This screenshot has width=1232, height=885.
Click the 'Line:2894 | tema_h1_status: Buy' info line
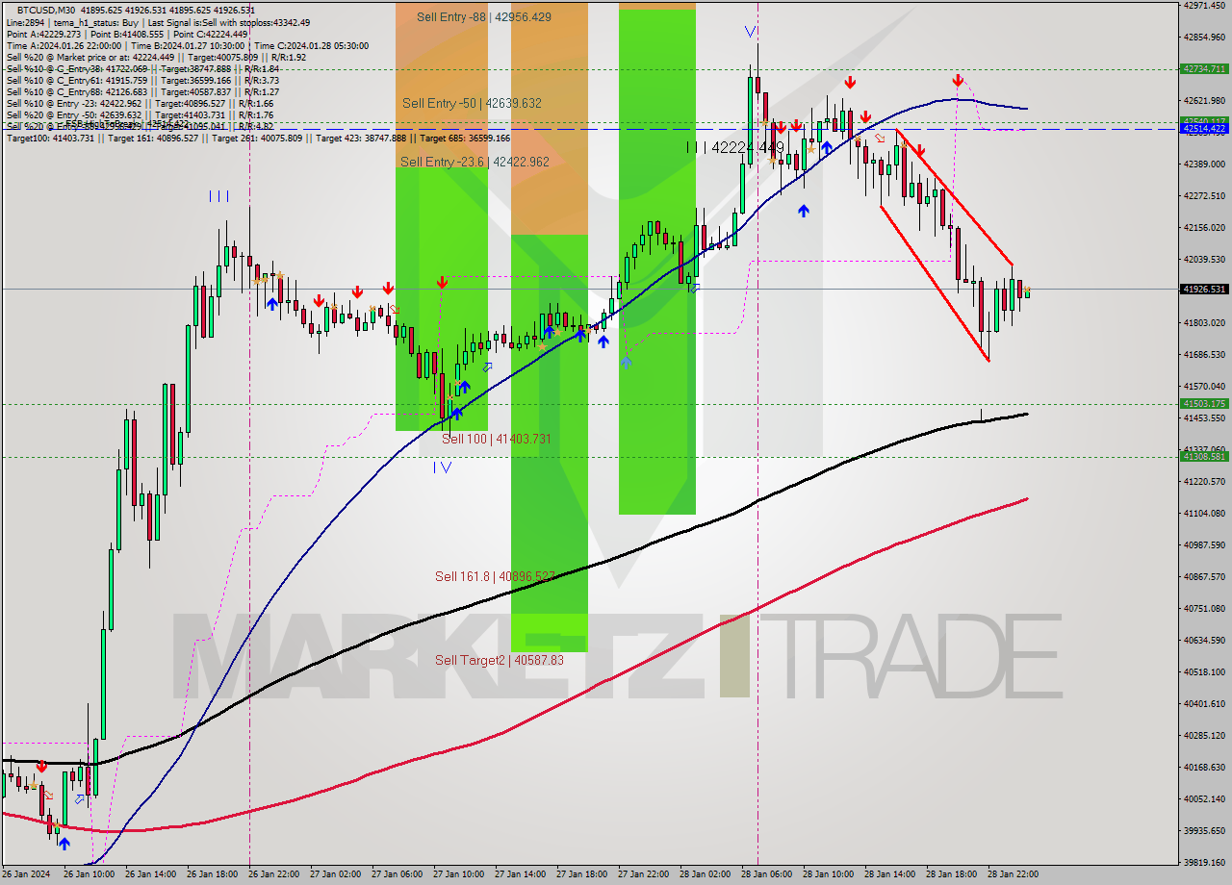159,22
